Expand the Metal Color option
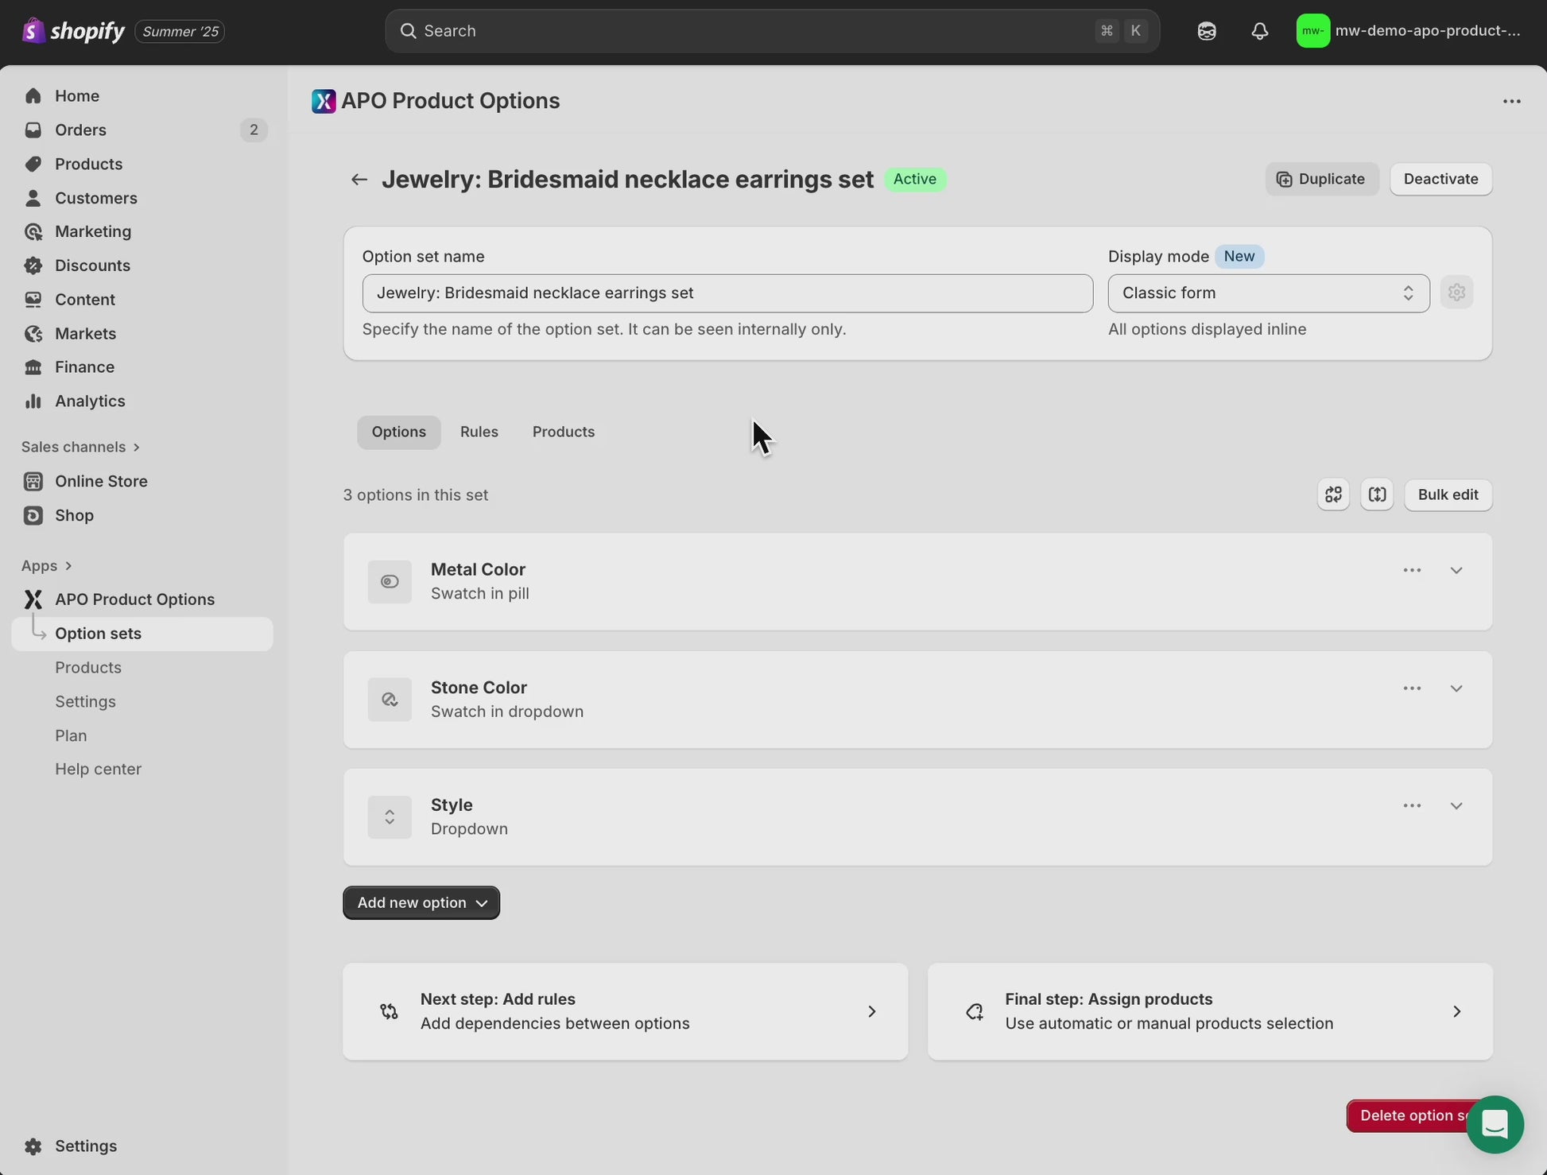 pos(1456,571)
